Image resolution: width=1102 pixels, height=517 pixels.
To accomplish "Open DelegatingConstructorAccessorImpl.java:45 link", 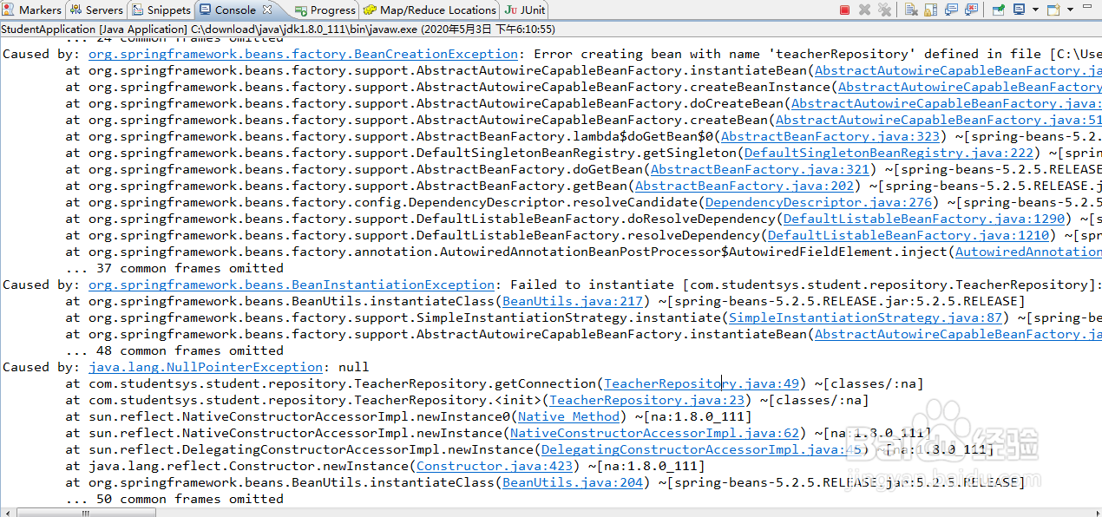I will pos(704,449).
